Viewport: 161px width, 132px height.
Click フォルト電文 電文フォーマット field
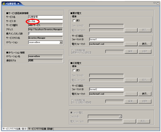[x=105, y=121]
